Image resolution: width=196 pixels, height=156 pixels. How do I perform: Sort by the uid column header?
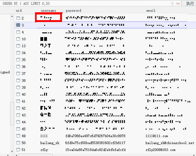pyautogui.click(x=19, y=10)
